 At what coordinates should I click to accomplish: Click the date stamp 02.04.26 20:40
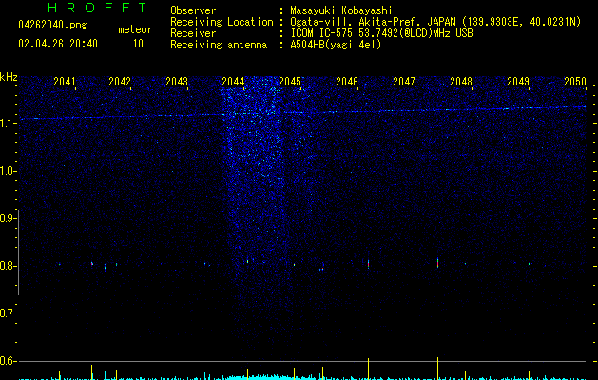(x=58, y=44)
